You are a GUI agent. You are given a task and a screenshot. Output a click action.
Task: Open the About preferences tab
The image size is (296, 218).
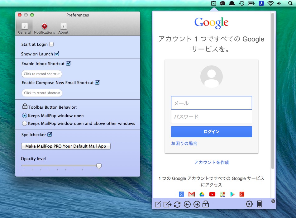click(63, 28)
